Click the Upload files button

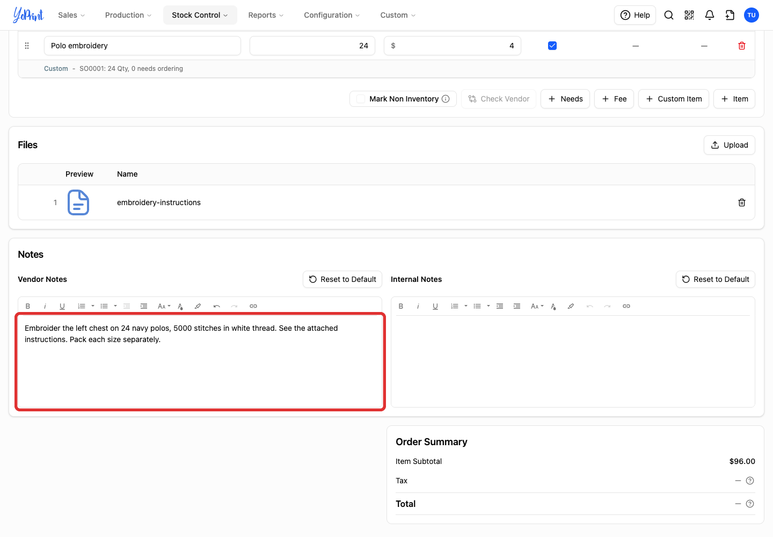tap(730, 145)
